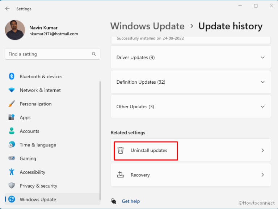The width and height of the screenshot is (278, 209).
Task: Click Navin Kumar profile picture
Action: pos(15,30)
